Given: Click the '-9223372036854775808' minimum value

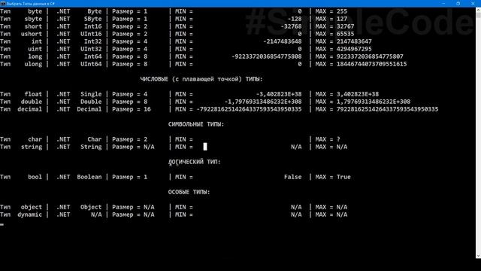Looking at the screenshot, I should [267, 56].
